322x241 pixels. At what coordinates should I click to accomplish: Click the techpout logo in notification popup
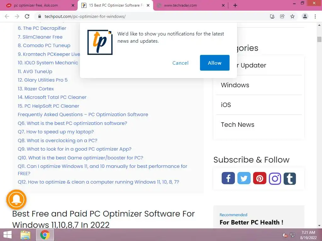click(x=100, y=42)
